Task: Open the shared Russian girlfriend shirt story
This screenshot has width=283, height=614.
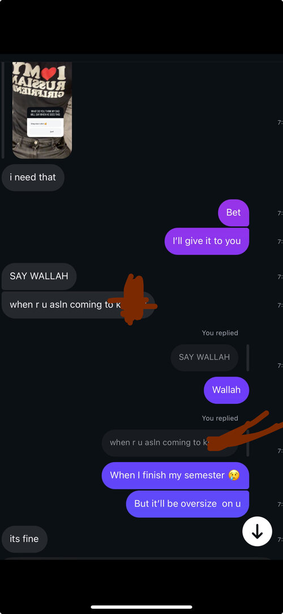Action: (x=42, y=110)
